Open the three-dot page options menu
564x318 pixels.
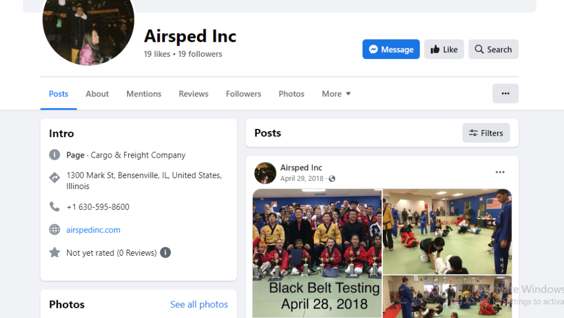506,94
